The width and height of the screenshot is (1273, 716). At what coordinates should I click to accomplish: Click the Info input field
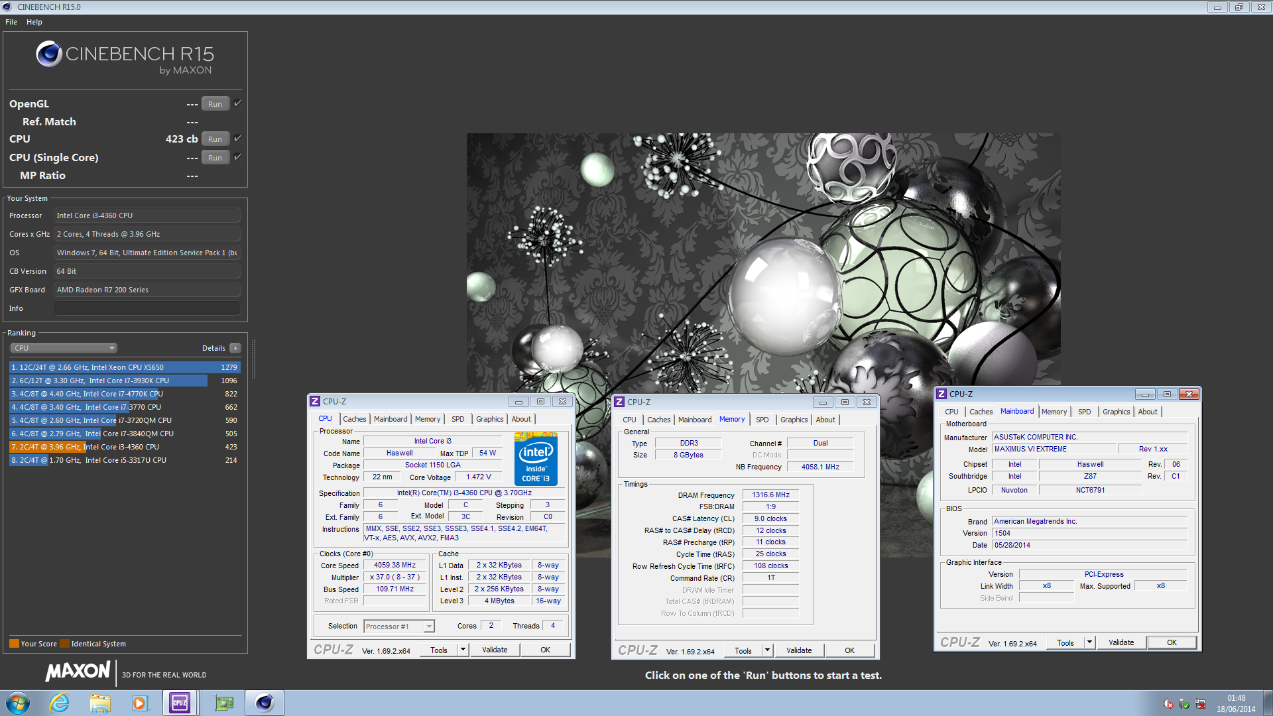tap(147, 308)
